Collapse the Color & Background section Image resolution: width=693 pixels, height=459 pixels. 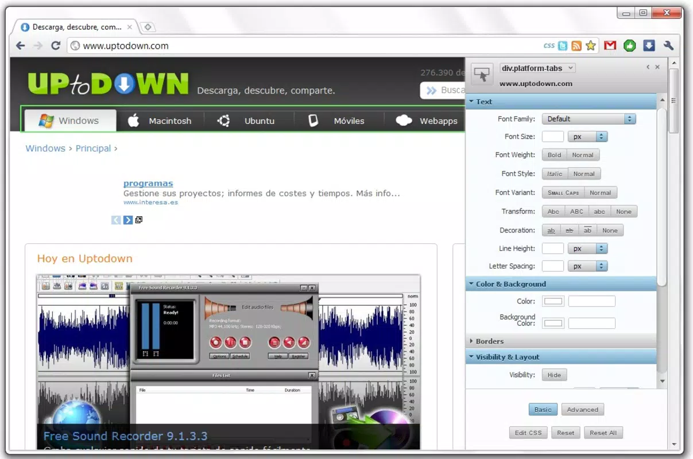click(562, 284)
